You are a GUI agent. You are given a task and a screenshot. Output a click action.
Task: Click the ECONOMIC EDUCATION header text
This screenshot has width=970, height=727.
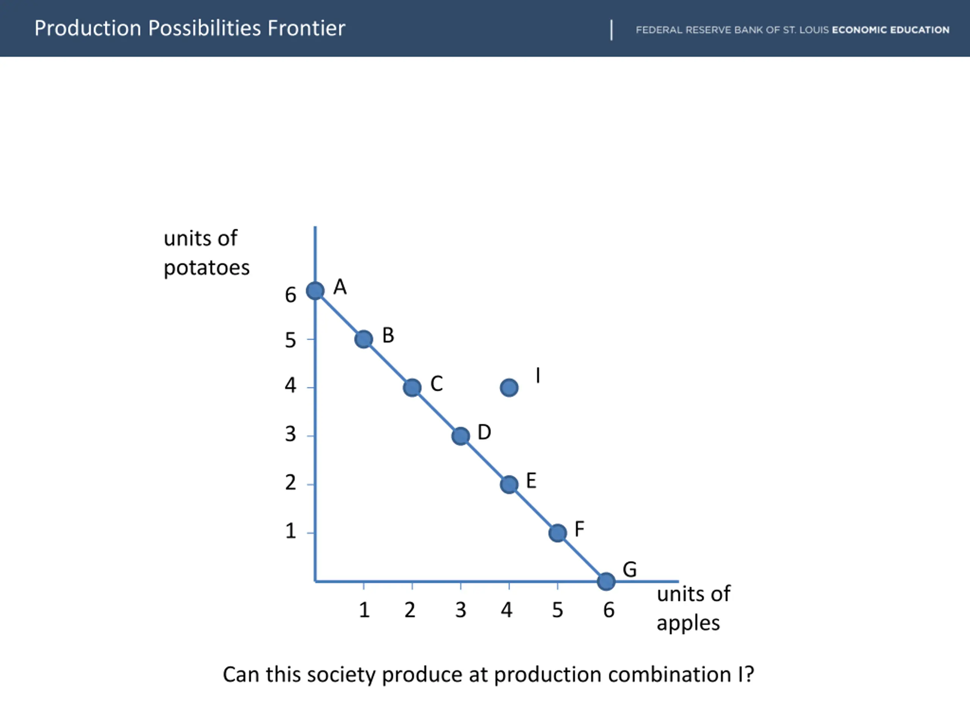click(891, 30)
